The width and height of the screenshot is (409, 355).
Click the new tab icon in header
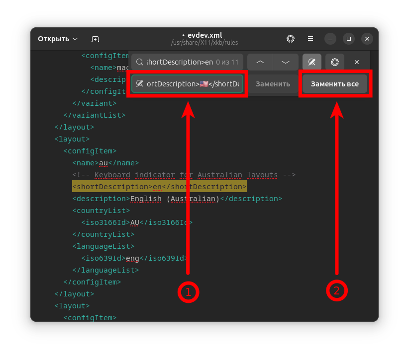(x=95, y=39)
